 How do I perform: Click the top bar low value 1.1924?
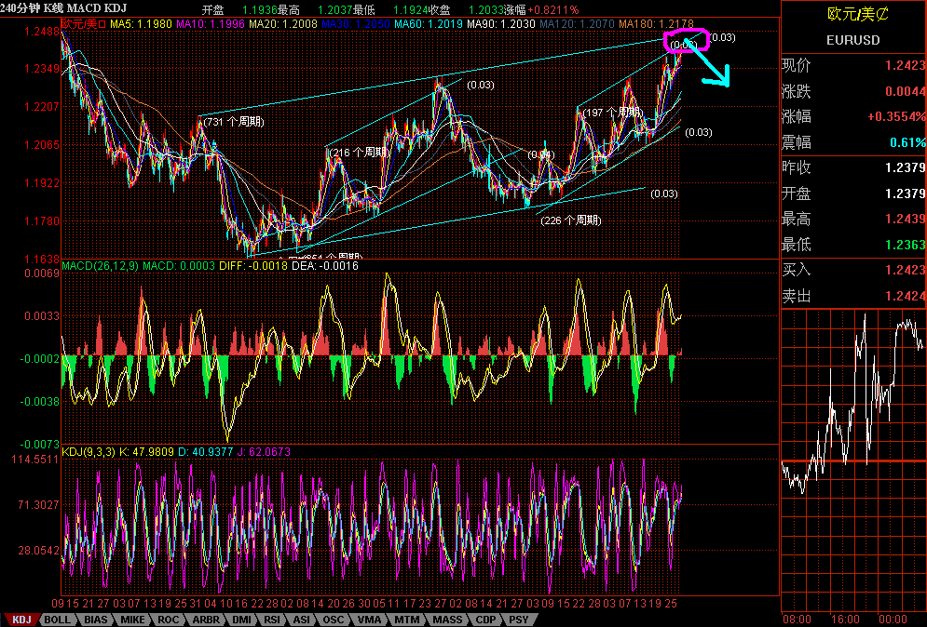click(410, 10)
